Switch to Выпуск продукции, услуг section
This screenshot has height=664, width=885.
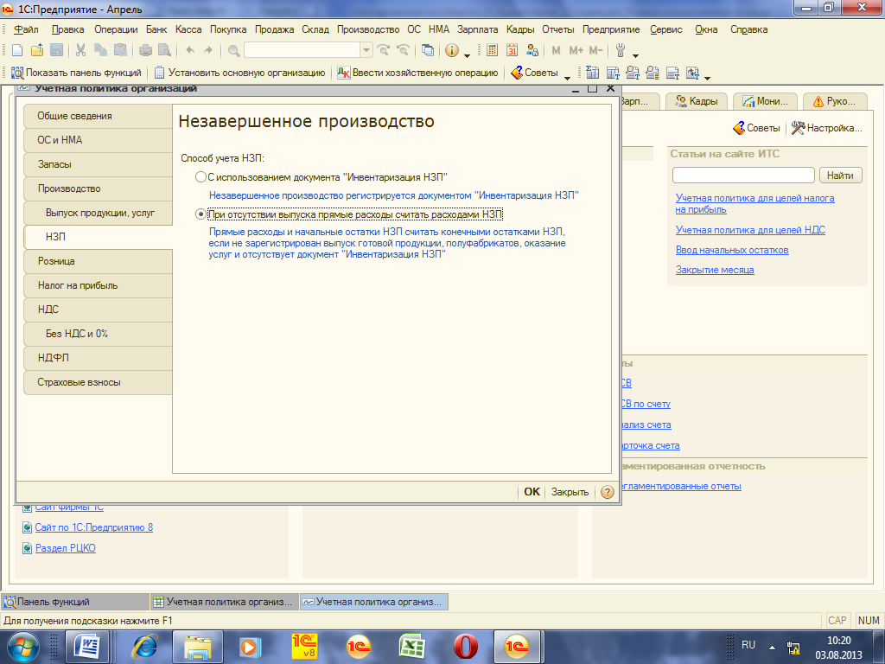(x=99, y=213)
